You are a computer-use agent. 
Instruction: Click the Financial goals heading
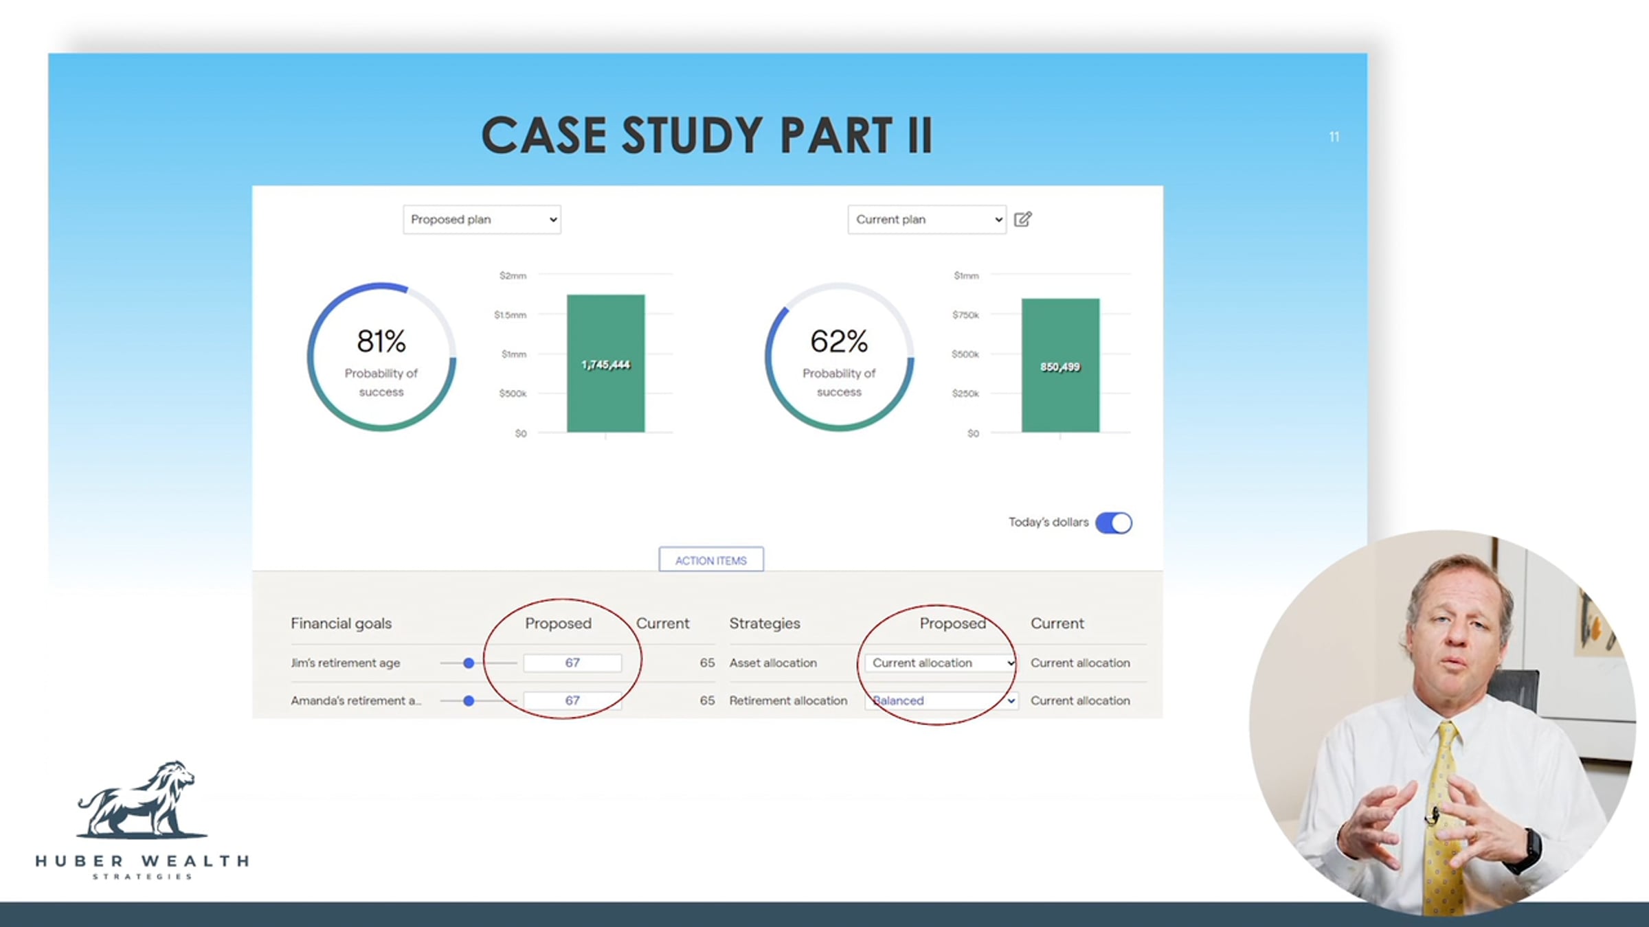point(341,623)
